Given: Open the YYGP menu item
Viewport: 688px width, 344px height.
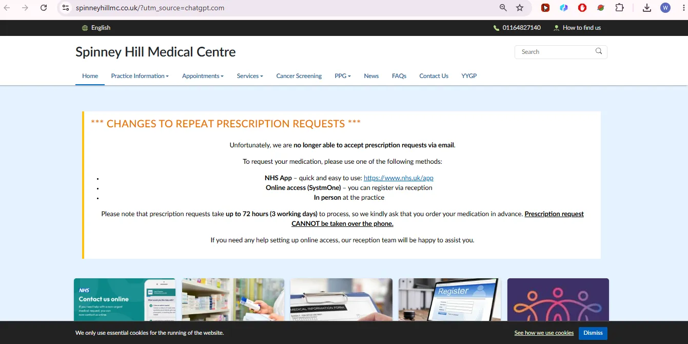Looking at the screenshot, I should pyautogui.click(x=469, y=76).
